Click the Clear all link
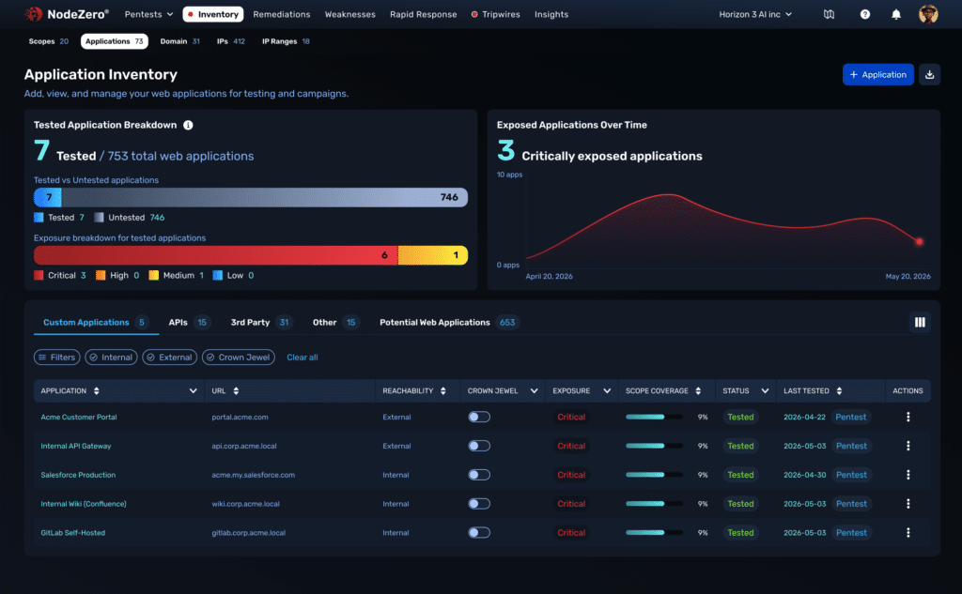 click(x=303, y=358)
